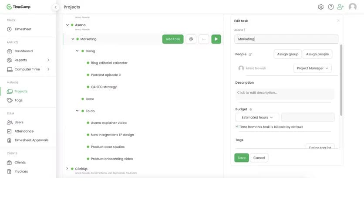Collapse the Marketing task group
Image resolution: width=364 pixels, height=211 pixels.
[x=73, y=39]
